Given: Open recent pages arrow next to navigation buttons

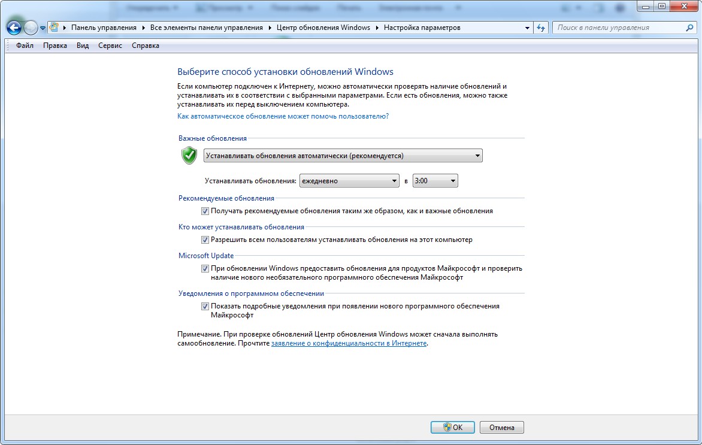Looking at the screenshot, I should click(x=43, y=28).
